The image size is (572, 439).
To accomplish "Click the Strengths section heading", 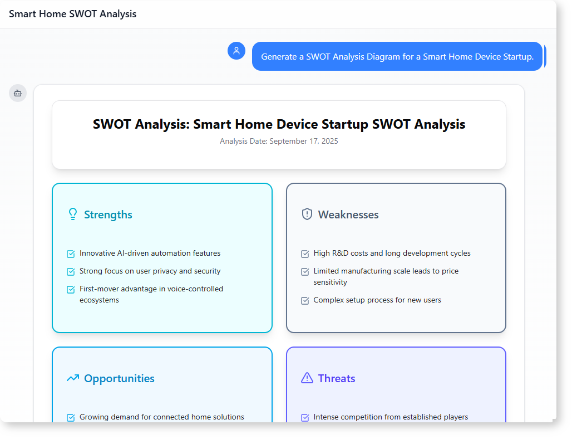I will tap(108, 214).
